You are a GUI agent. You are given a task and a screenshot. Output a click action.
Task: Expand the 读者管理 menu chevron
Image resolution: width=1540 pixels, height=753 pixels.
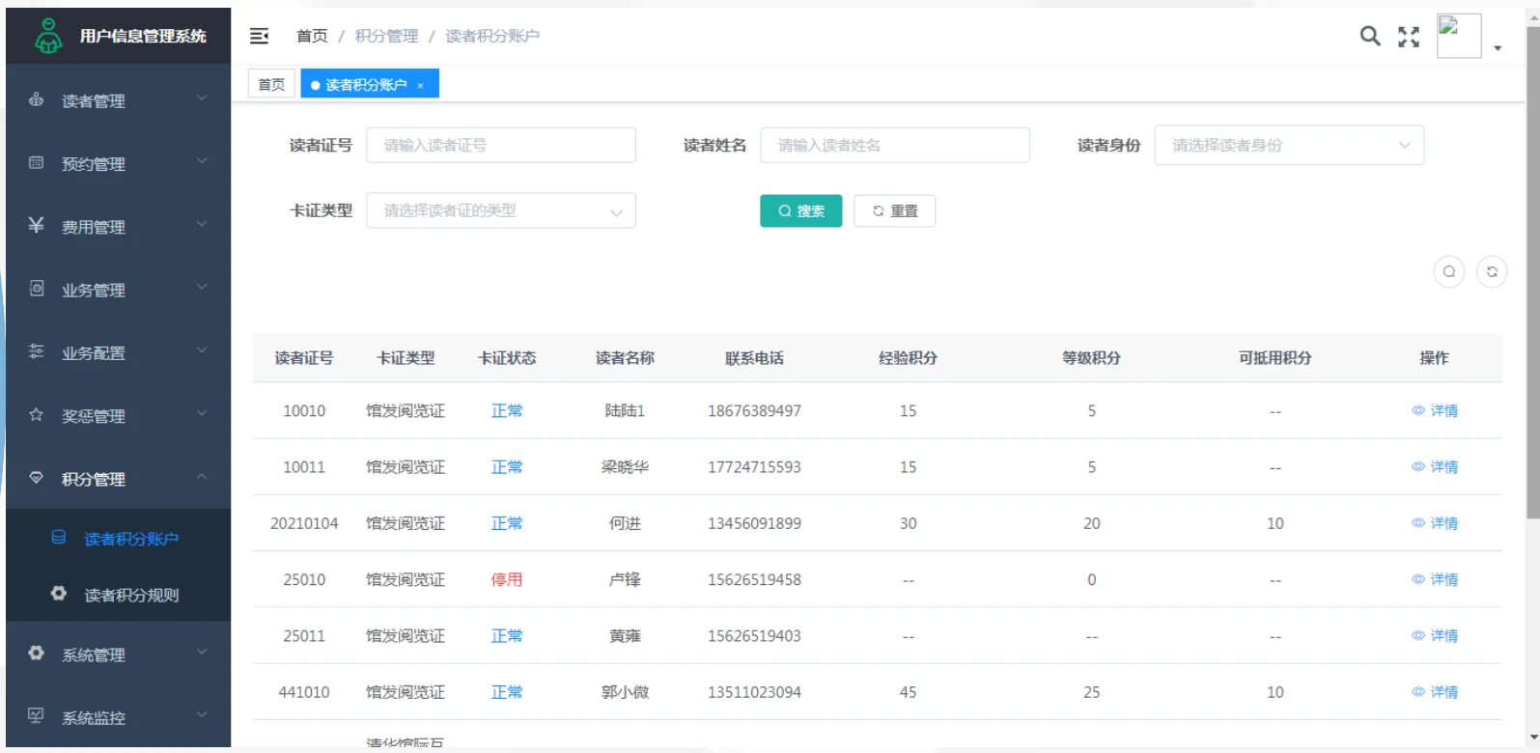coord(202,98)
